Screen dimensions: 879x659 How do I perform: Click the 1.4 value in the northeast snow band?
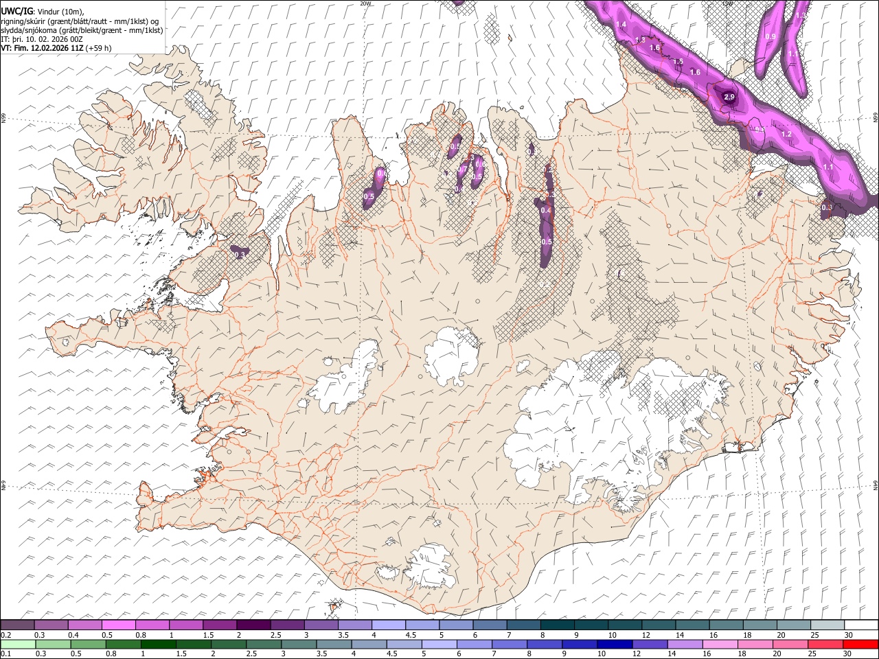pos(621,25)
